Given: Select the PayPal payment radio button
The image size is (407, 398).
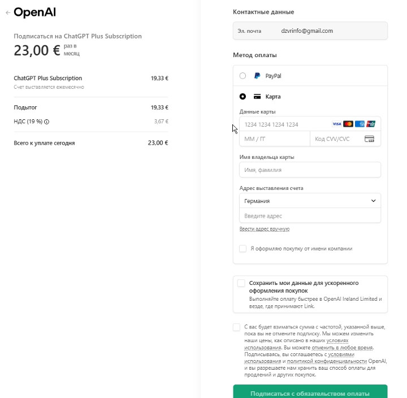Looking at the screenshot, I should [243, 76].
